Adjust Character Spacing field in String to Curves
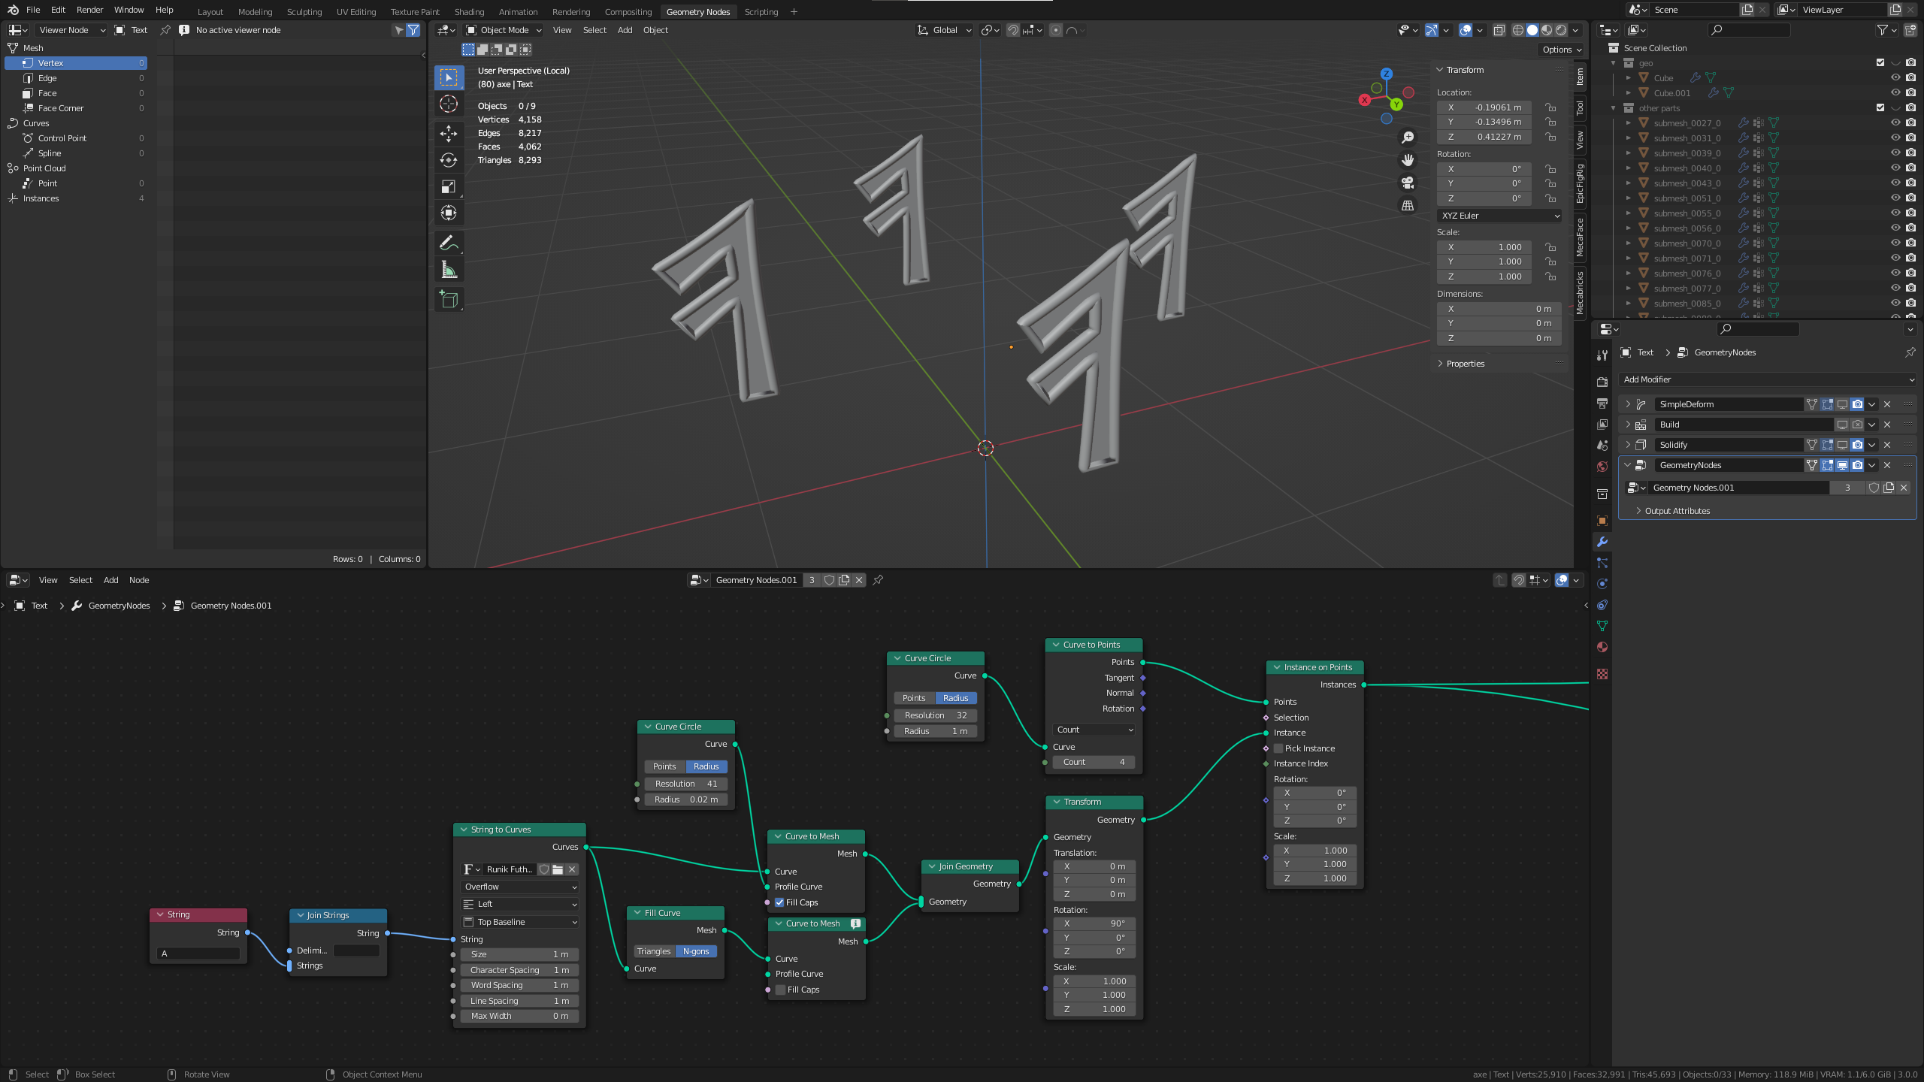 click(x=519, y=970)
